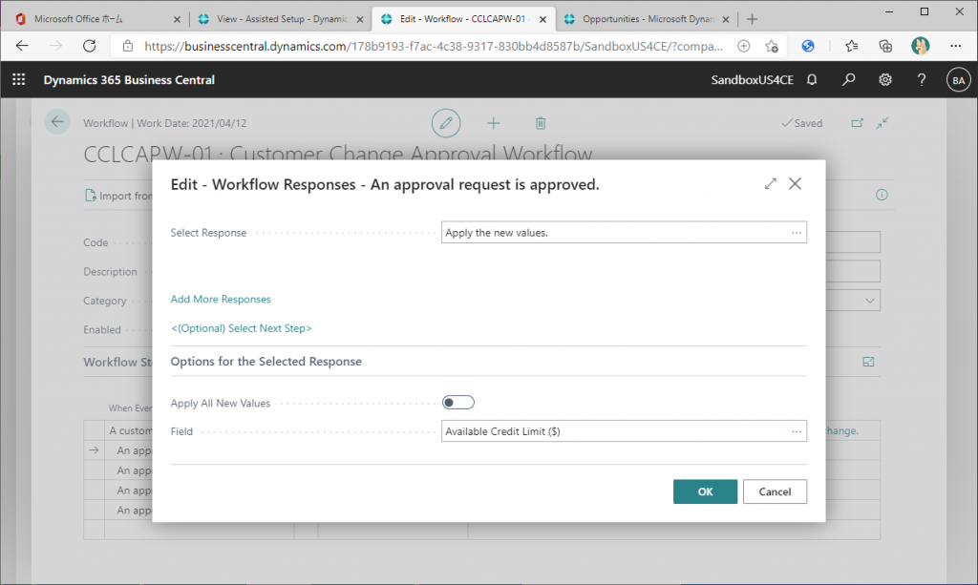Screen dimensions: 978x585
Task: Click browser back button
Action: tap(23, 46)
